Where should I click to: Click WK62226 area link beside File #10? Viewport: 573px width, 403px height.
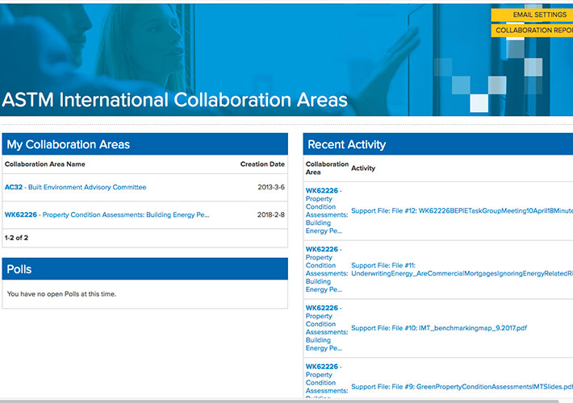pyautogui.click(x=322, y=308)
